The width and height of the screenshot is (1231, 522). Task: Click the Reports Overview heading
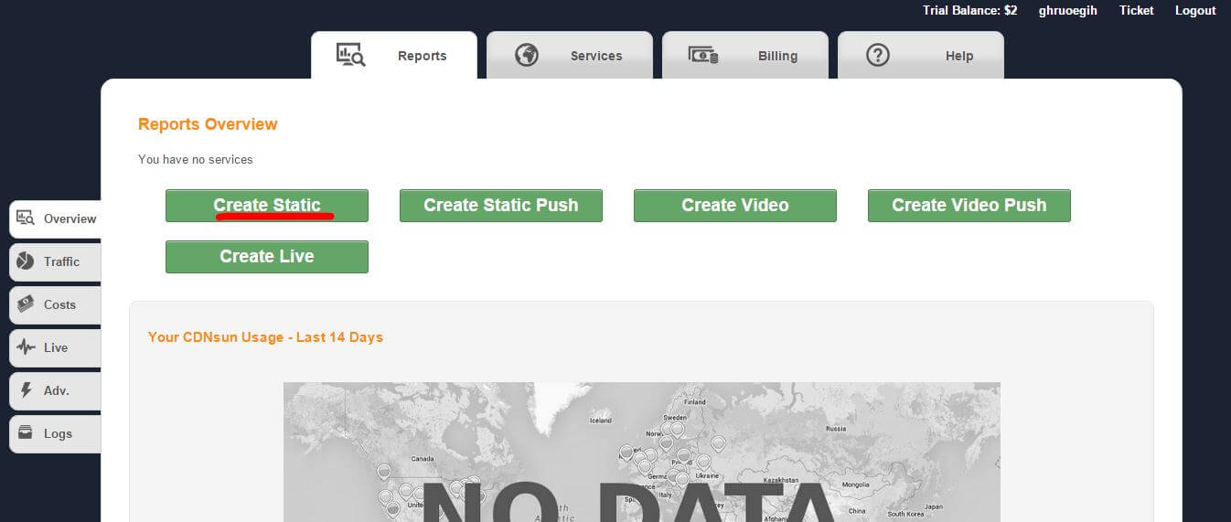pyautogui.click(x=208, y=124)
